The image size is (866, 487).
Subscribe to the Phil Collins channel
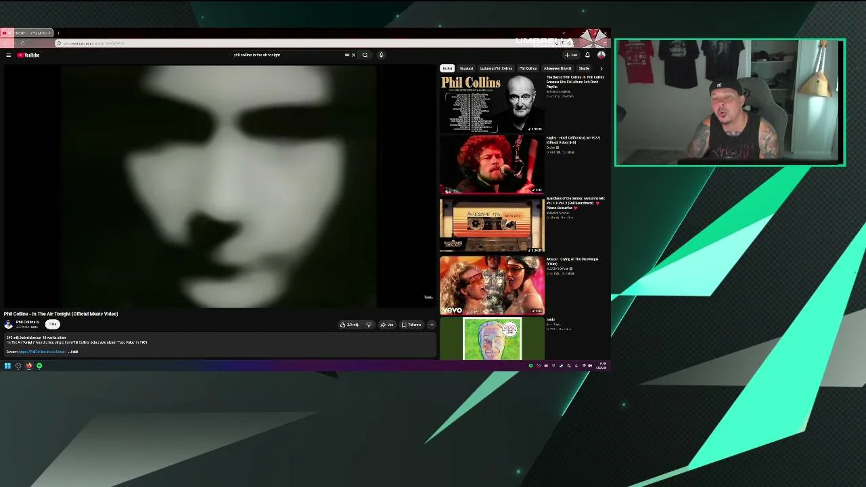pos(53,325)
